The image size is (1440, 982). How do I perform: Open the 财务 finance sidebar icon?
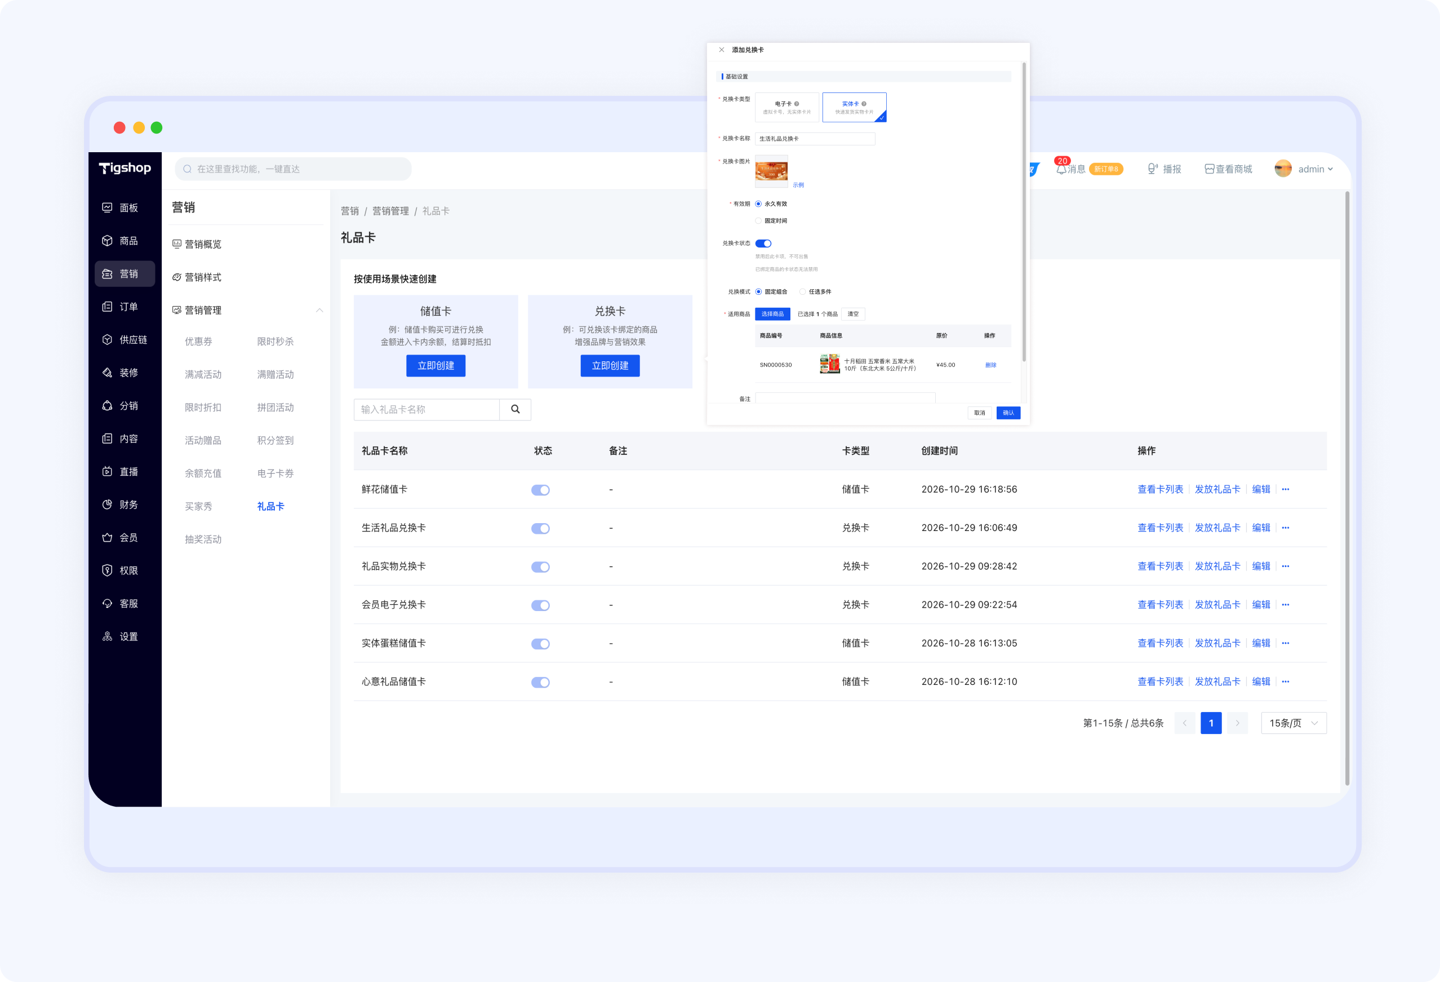(x=107, y=505)
